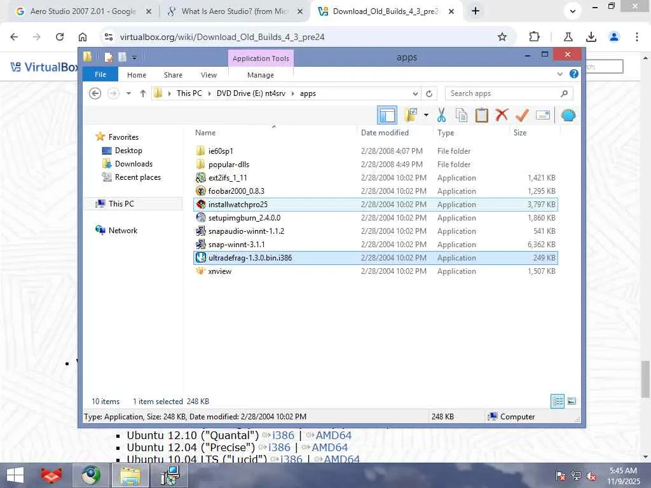Expand DVD Drive (E:) nt4srv breadcrumb arrow
This screenshot has height=488, width=651.
coord(292,93)
